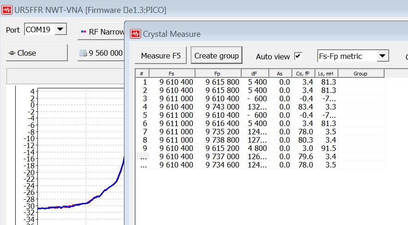Click the Cs, fF column header

303,74
